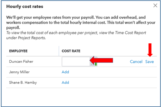Screen dimensions: 161x107
Task: Add a cost rate for Shane B. Hamby
Action: pos(65,82)
